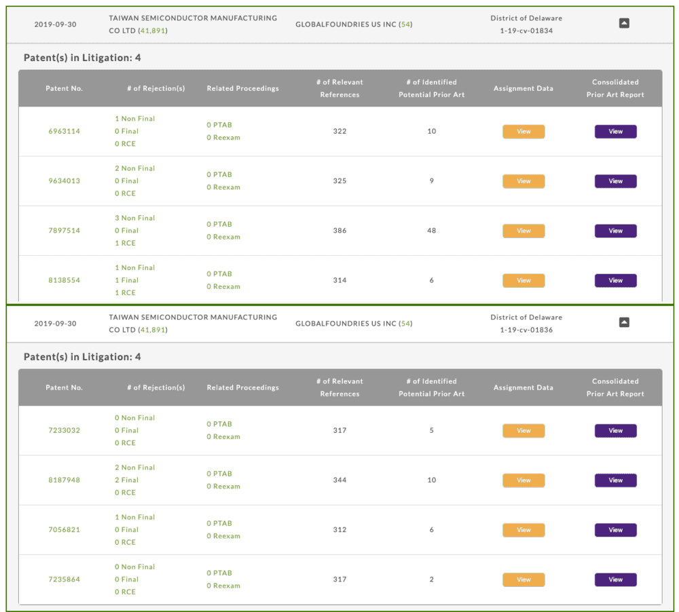Viewport: 679px width, 612px height.
Task: Show the 3 Non Final rejections for 7897514
Action: coord(134,218)
